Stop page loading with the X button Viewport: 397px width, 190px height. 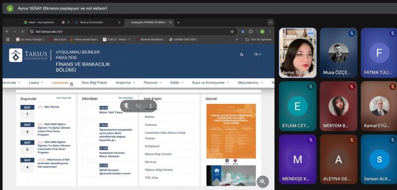coord(22,32)
